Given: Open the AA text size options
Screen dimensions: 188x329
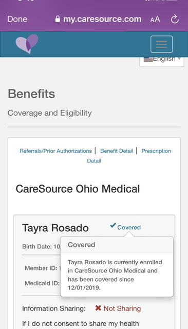Looking at the screenshot, I should coord(155,20).
